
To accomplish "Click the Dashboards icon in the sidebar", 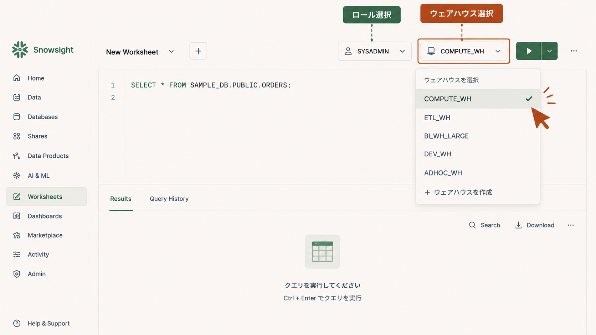I will click(17, 216).
